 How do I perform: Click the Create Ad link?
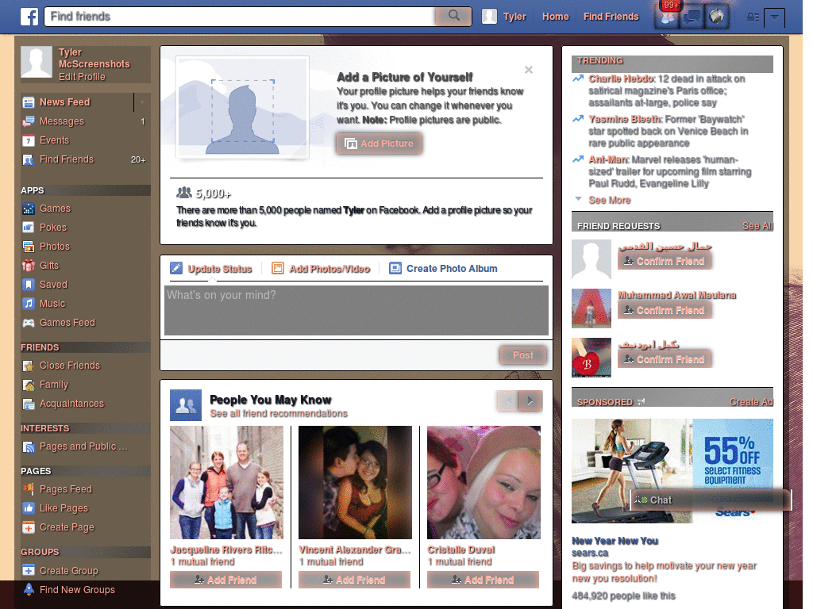pos(751,402)
